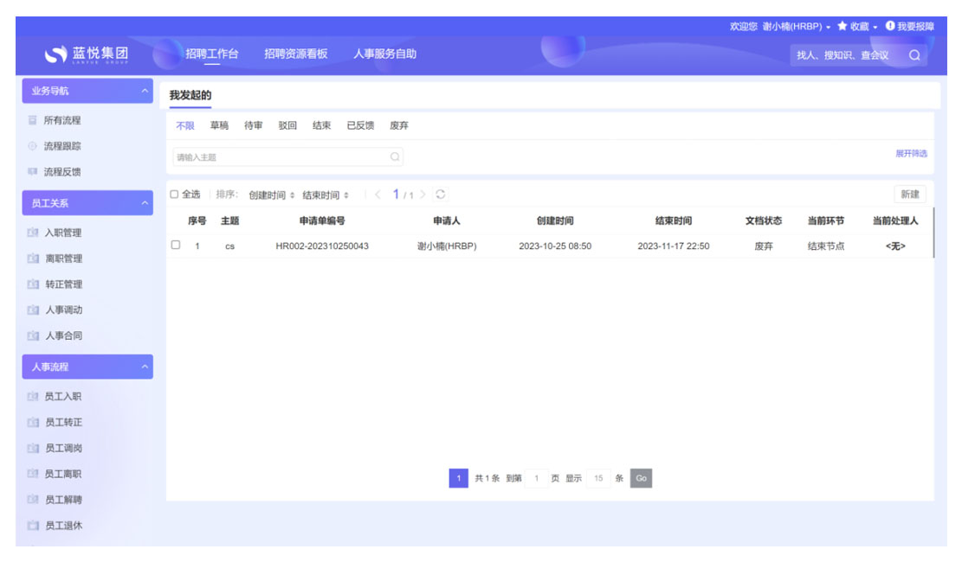Filter by the 待审 status tab

254,125
